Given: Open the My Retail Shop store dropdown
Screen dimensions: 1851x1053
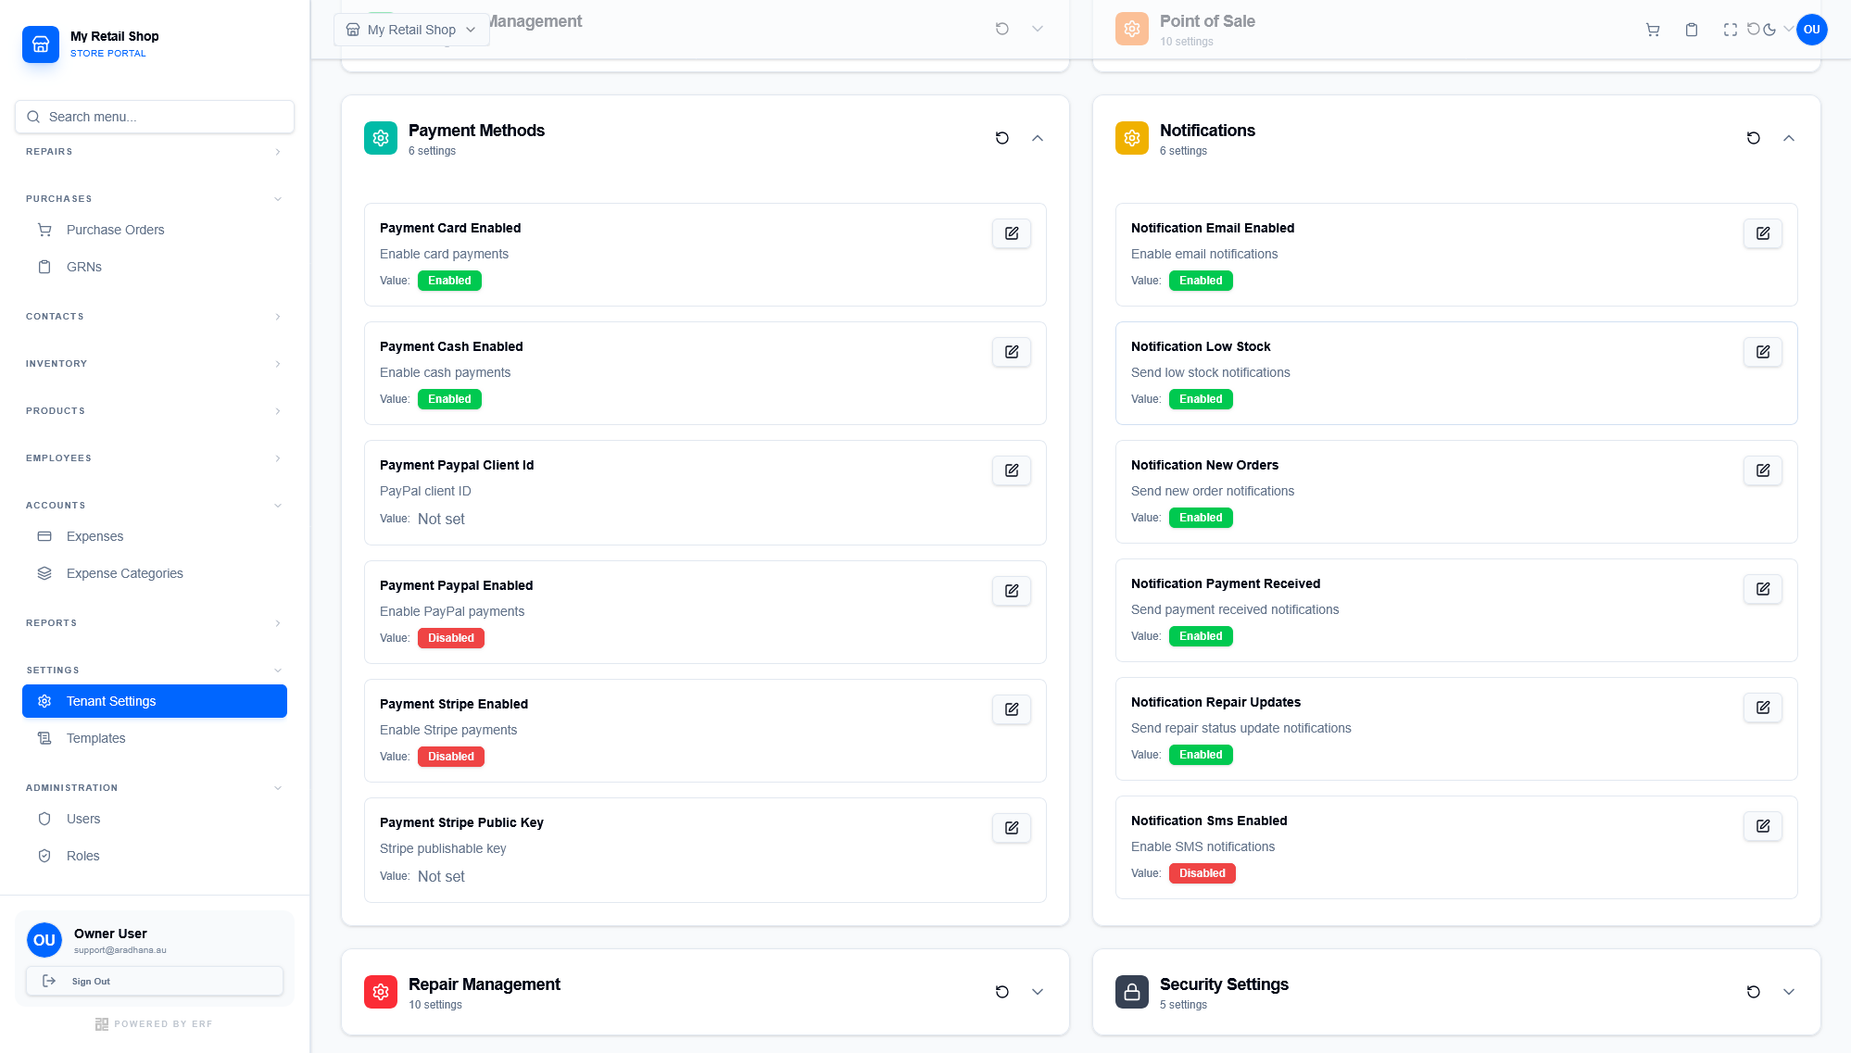Looking at the screenshot, I should [411, 30].
